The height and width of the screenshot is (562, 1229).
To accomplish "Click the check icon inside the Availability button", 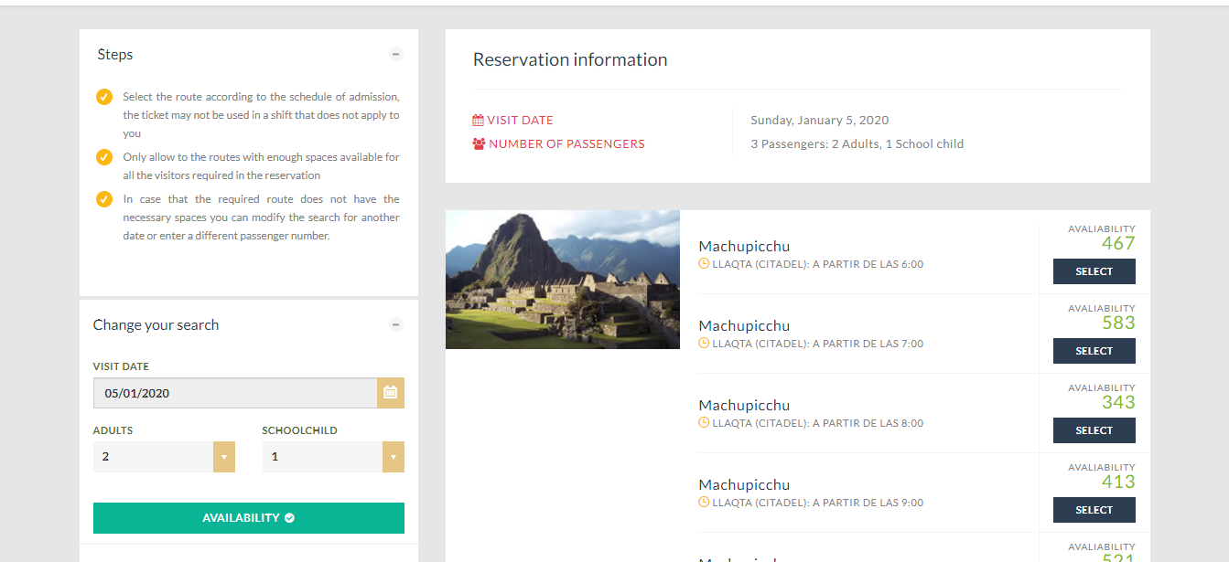I will (289, 518).
